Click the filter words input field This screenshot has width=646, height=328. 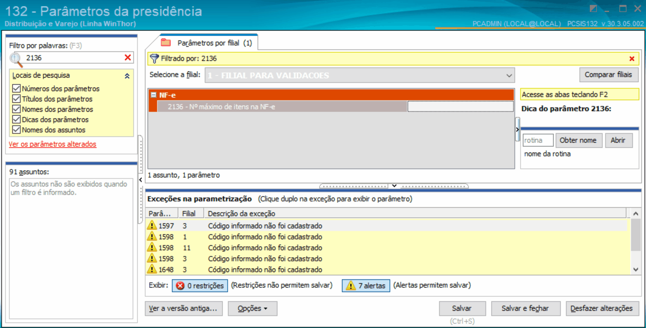click(74, 58)
